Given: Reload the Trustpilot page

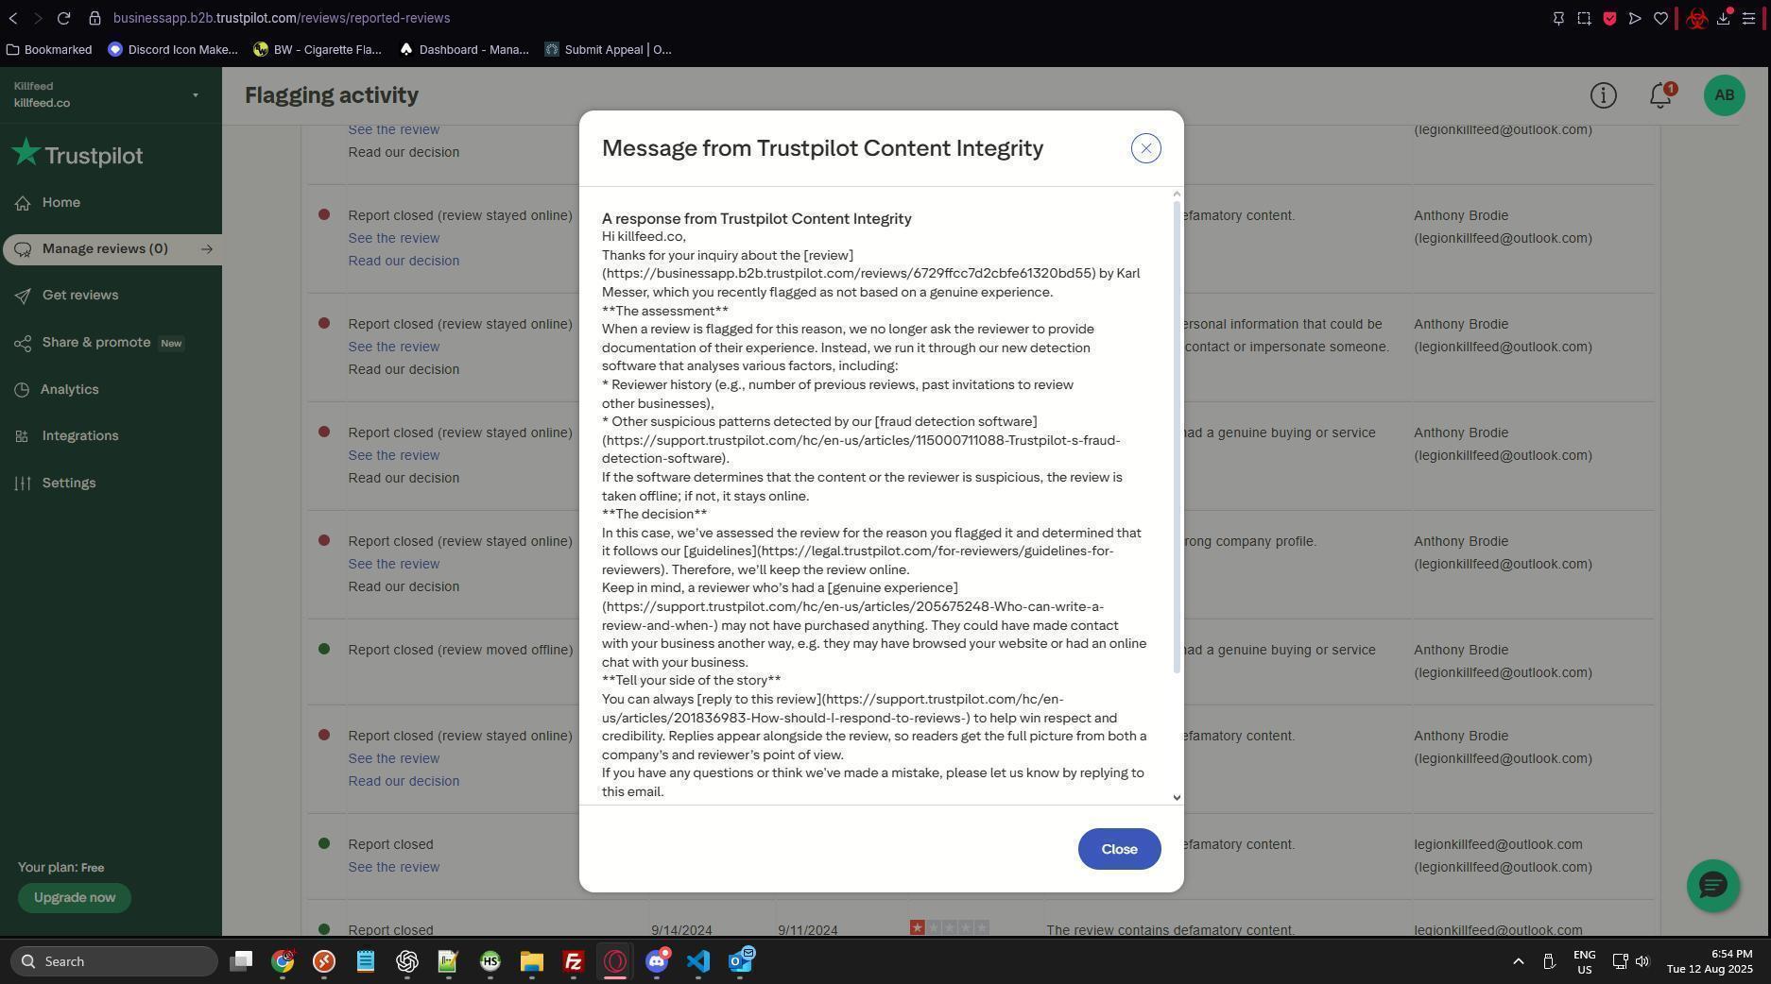Looking at the screenshot, I should click(x=63, y=18).
